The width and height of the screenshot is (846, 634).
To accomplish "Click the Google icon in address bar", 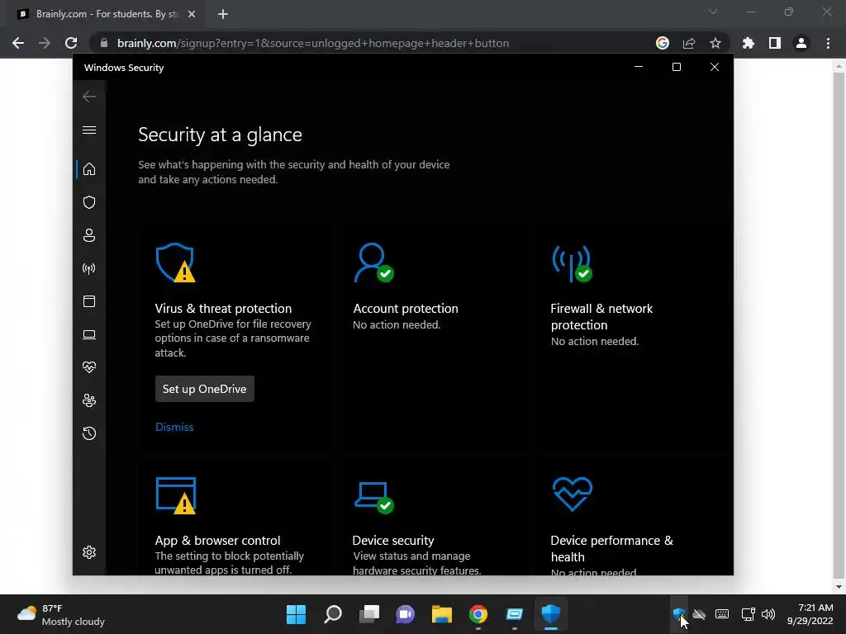I will [663, 43].
